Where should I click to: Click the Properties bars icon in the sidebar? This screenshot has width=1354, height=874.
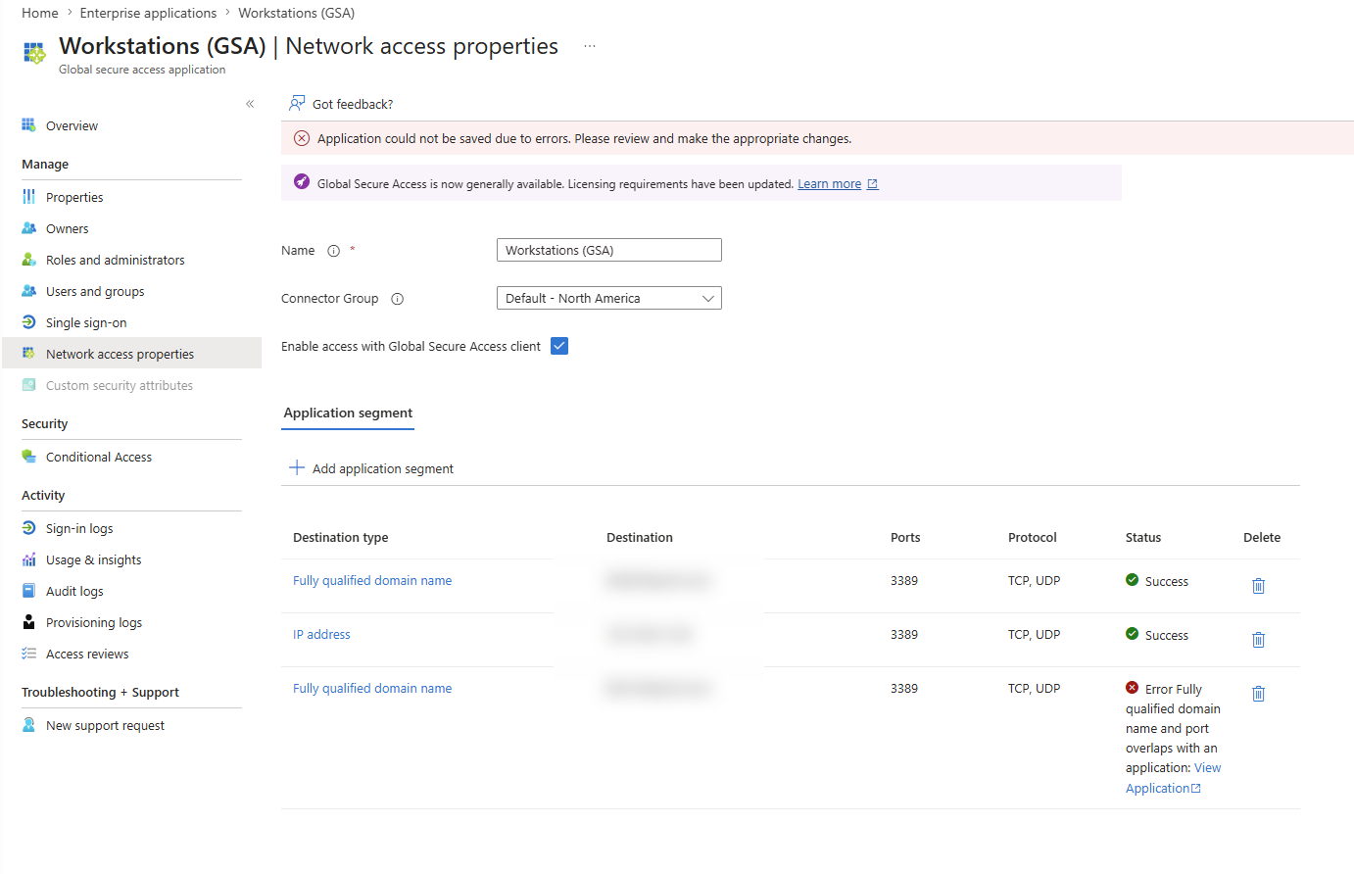pyautogui.click(x=29, y=197)
